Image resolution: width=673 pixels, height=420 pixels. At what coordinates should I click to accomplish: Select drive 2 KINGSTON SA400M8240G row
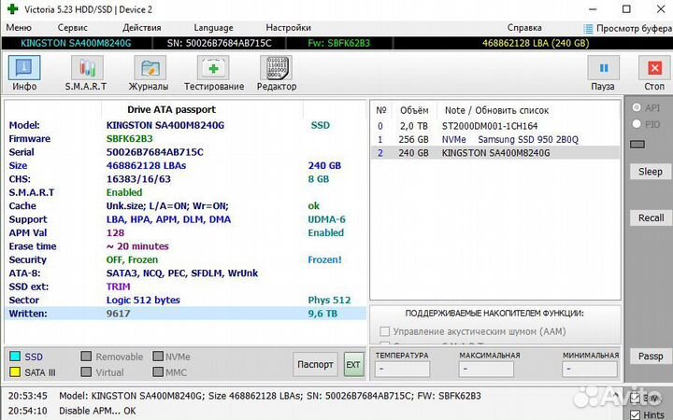(x=495, y=153)
